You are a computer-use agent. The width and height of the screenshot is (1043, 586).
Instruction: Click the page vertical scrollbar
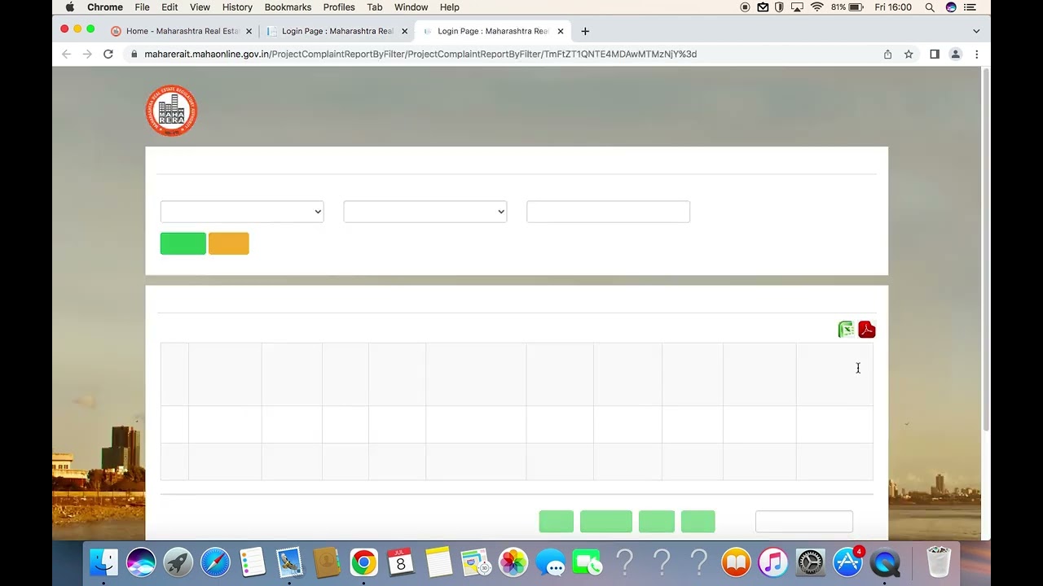(x=986, y=251)
